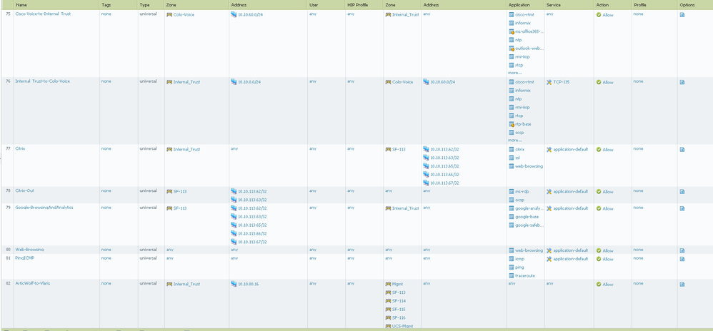This screenshot has height=331, width=713.
Task: Sort by the Name column header
Action: (x=21, y=5)
